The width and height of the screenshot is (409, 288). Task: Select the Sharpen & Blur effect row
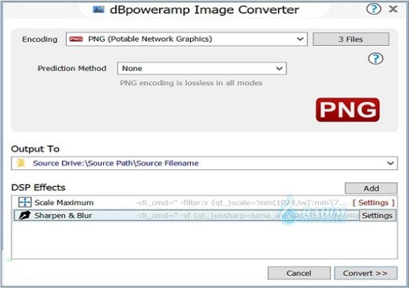[204, 216]
